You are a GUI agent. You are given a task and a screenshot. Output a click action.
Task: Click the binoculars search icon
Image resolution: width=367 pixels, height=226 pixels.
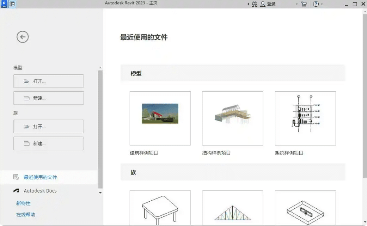click(255, 4)
